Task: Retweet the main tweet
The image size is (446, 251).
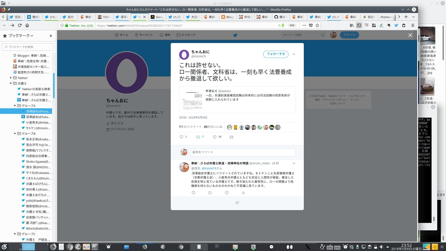Action: [x=198, y=137]
